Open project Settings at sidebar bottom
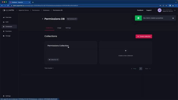Screen dimensions: 178x100 coord(8,96)
